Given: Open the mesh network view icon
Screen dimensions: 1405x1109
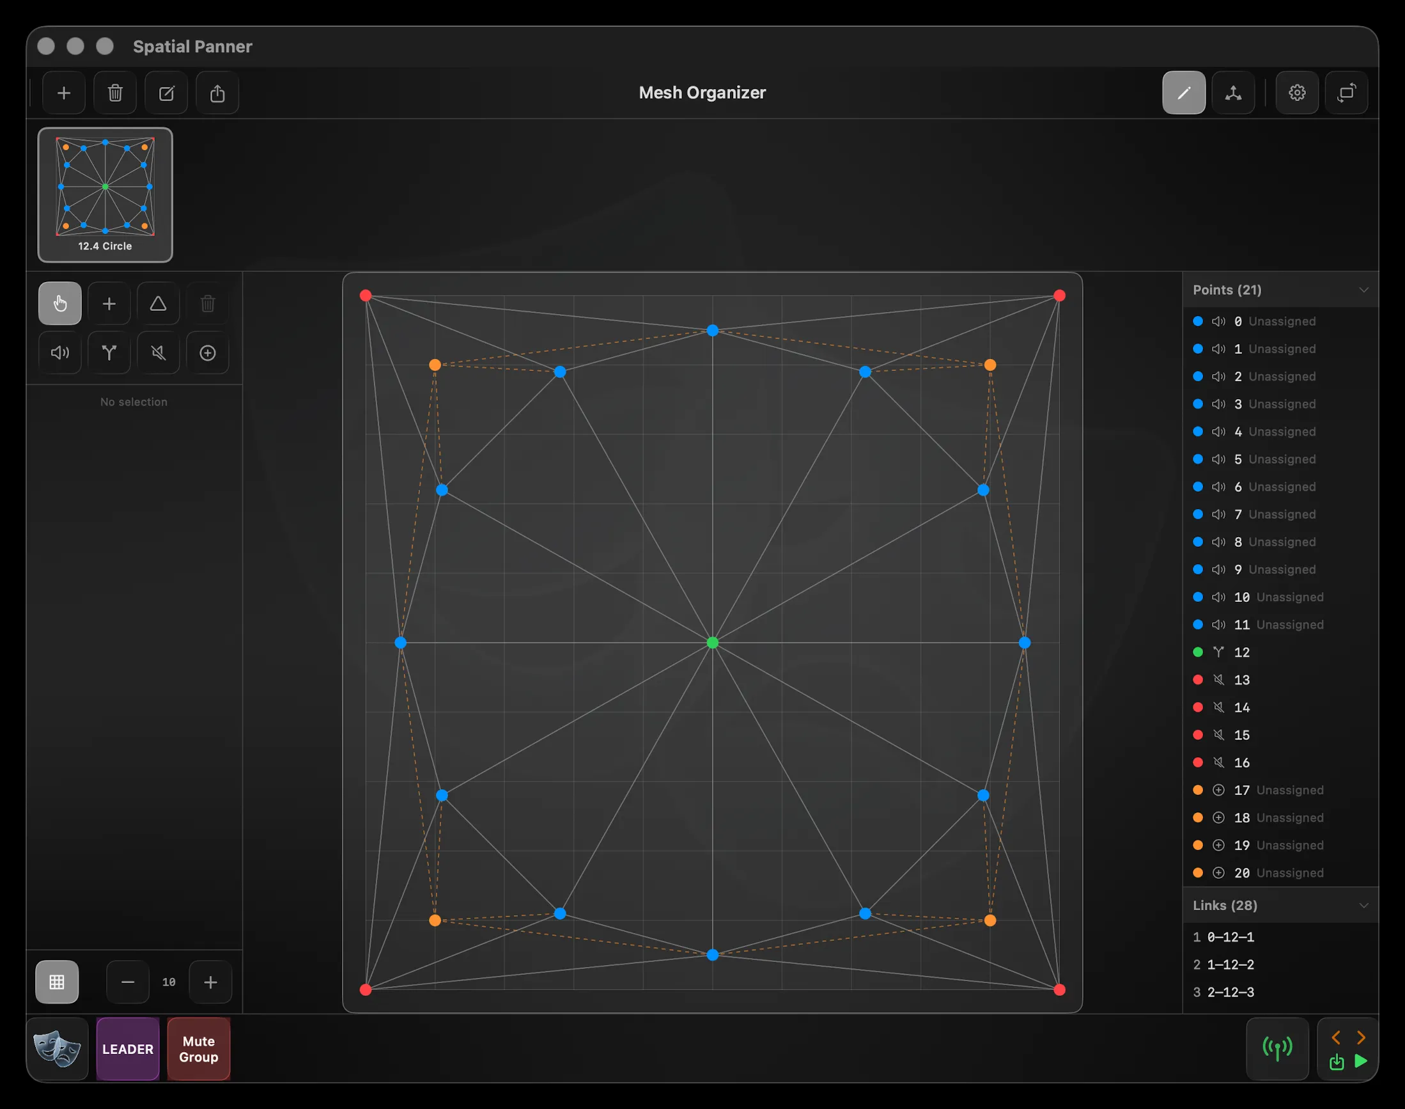Looking at the screenshot, I should [1233, 93].
